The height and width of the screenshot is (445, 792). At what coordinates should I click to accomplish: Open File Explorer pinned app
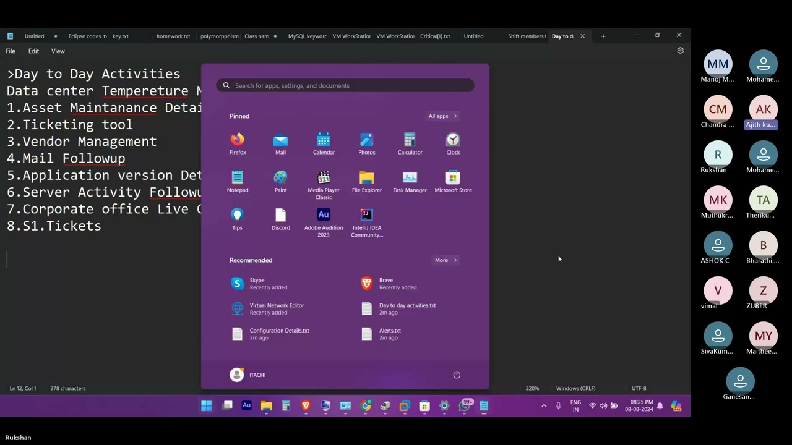click(367, 182)
